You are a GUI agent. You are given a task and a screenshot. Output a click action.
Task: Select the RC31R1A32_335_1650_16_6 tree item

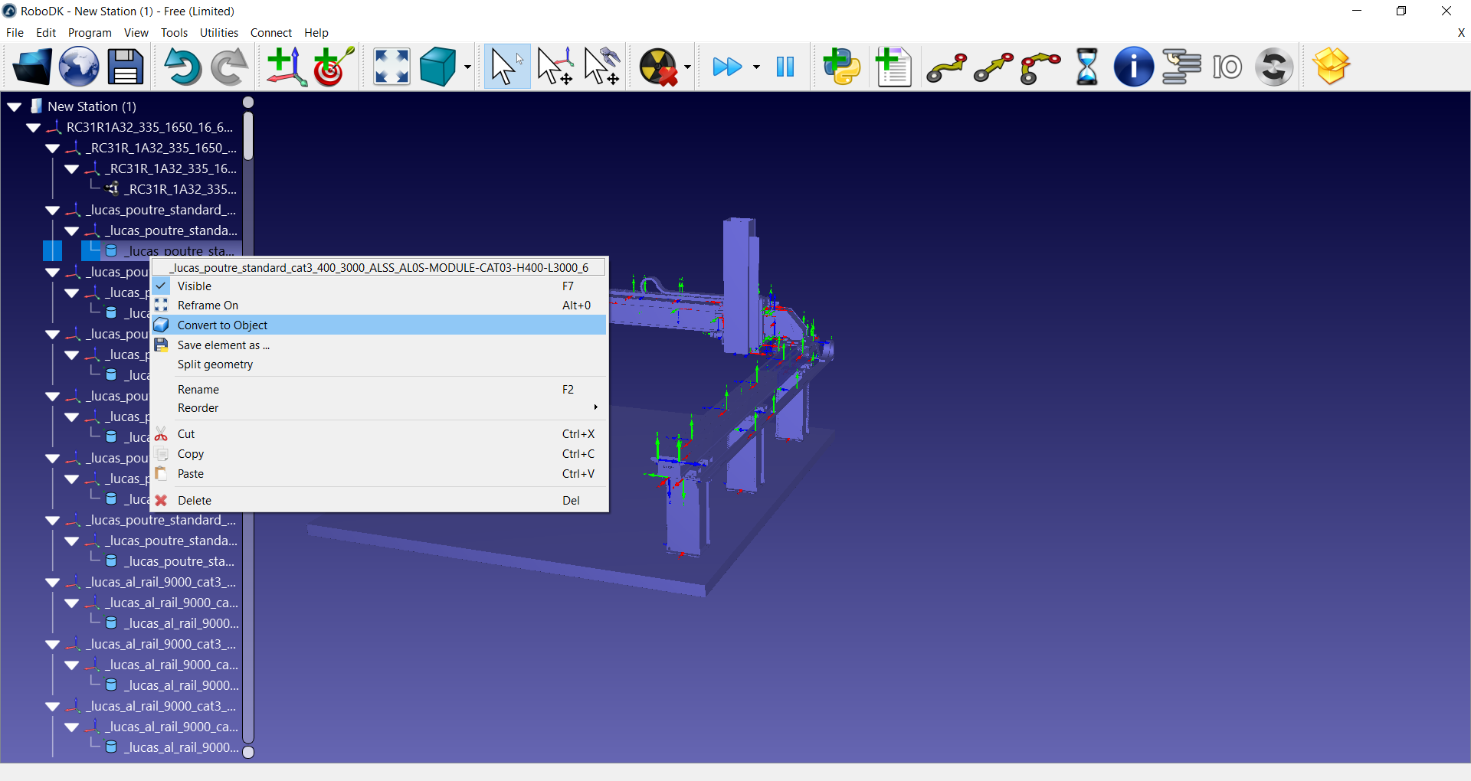point(149,128)
